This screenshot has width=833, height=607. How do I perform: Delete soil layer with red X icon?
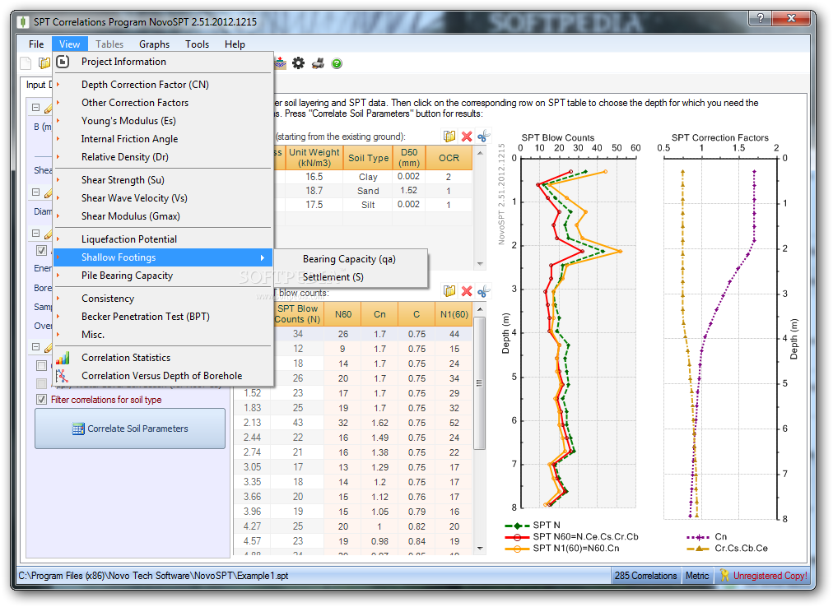(x=467, y=137)
